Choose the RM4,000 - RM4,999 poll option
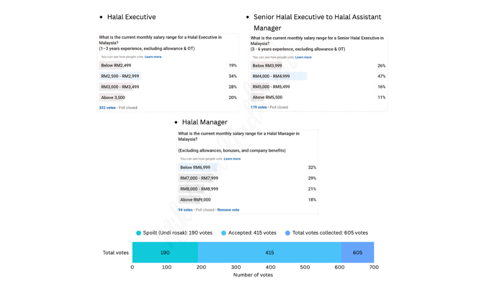This screenshot has height=290, width=484. pos(271,76)
